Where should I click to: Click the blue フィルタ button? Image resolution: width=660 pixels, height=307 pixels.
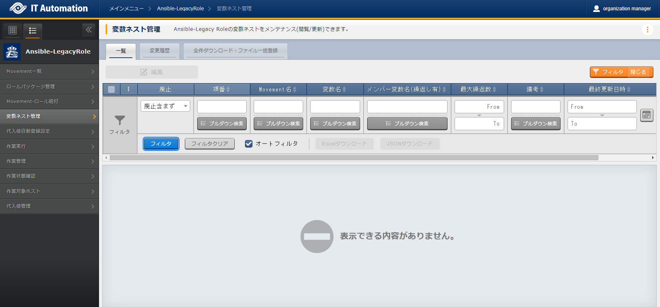161,144
